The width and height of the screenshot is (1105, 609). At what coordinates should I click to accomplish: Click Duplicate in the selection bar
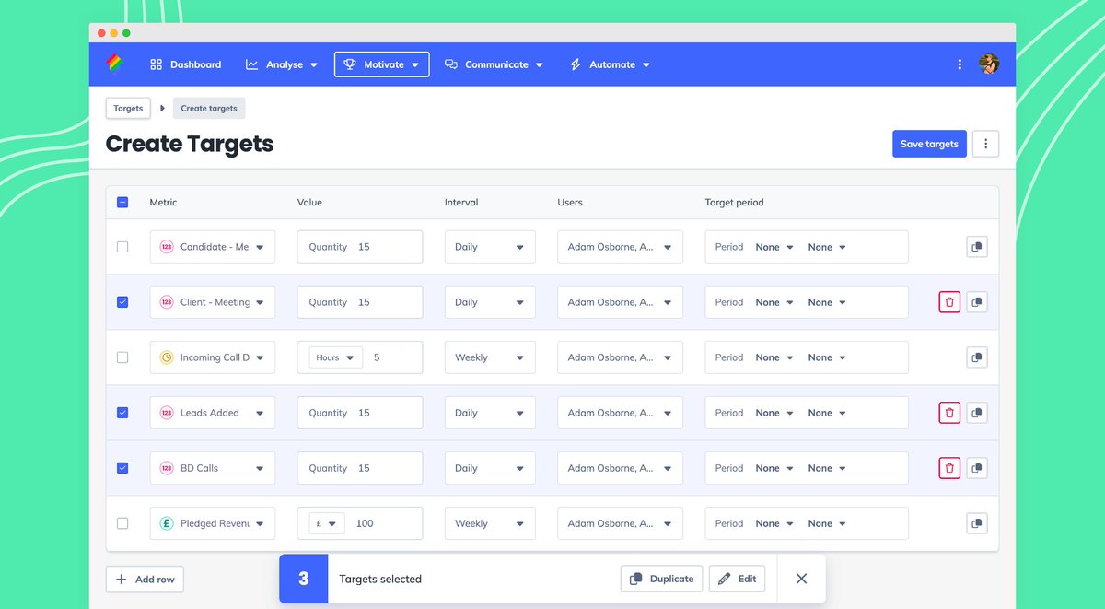pos(662,579)
